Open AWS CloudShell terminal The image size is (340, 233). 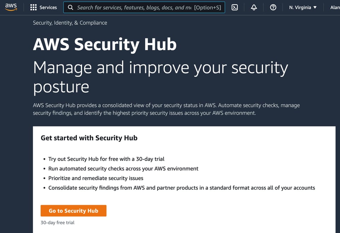[x=234, y=7]
